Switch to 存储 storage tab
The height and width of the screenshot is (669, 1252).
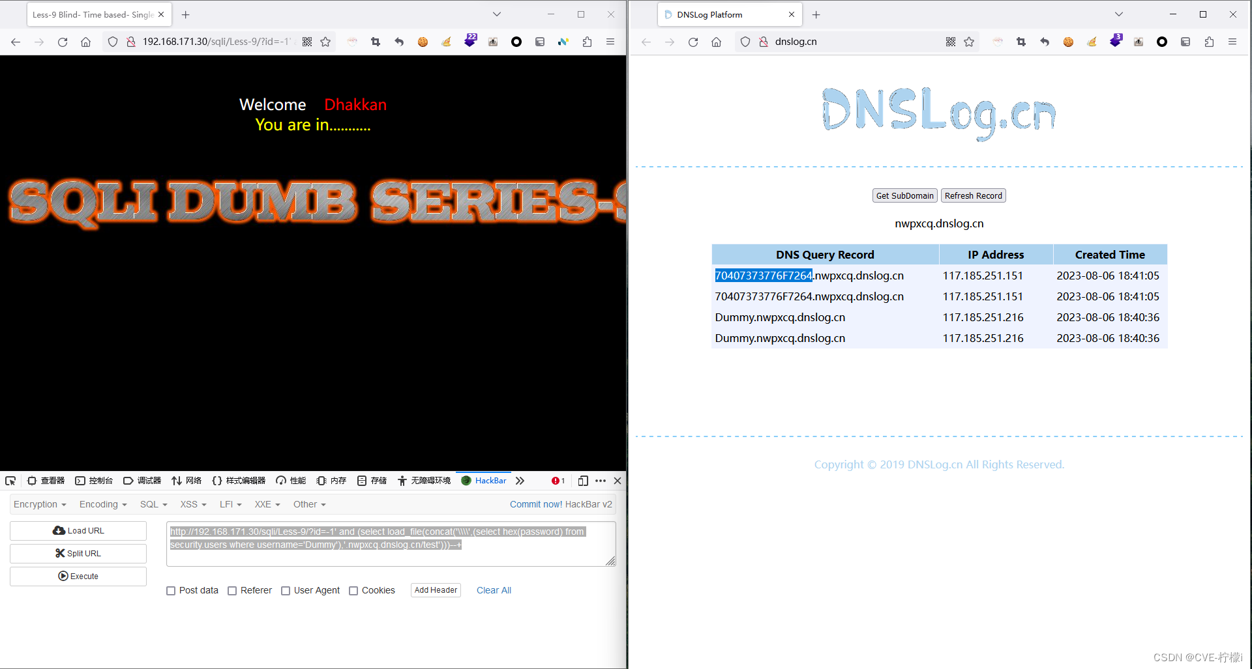coord(372,481)
